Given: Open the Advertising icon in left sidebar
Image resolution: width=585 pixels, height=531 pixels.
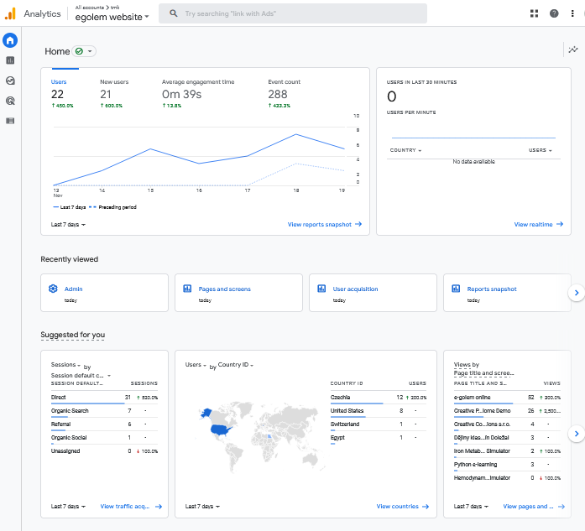Looking at the screenshot, I should click(10, 101).
